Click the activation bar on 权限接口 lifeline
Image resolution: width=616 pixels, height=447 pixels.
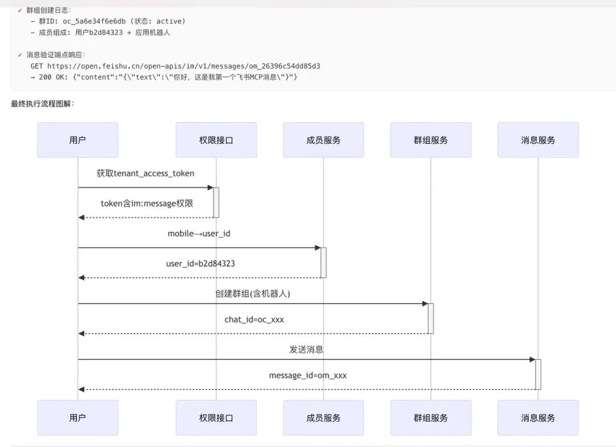point(216,203)
